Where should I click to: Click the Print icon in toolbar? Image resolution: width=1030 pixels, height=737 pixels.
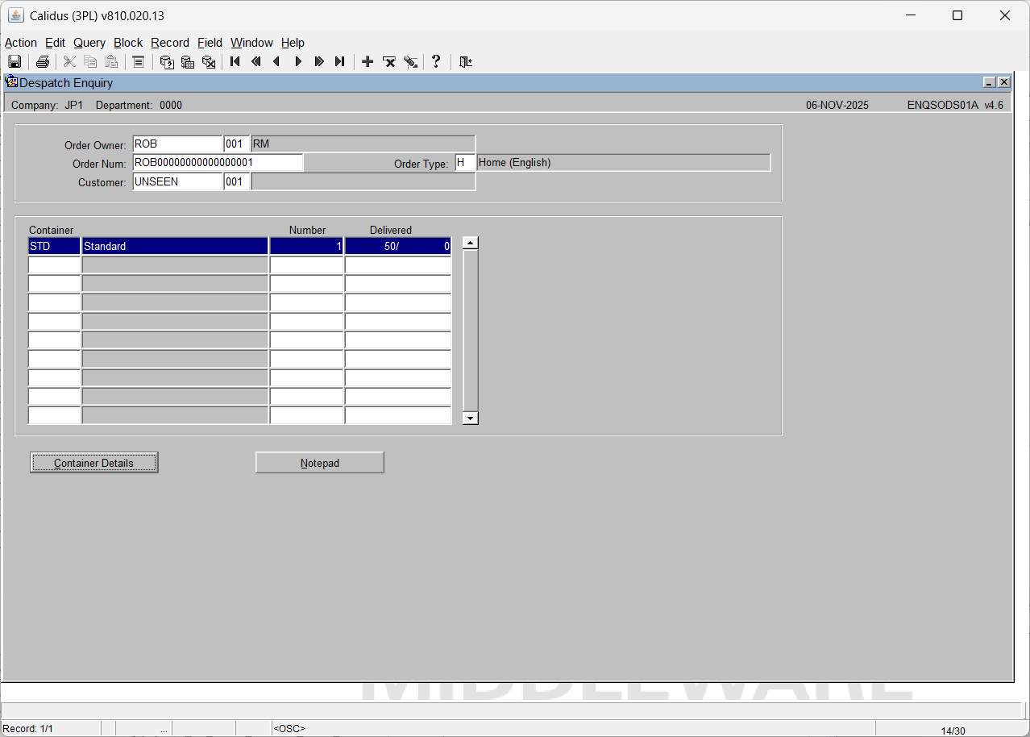[43, 62]
